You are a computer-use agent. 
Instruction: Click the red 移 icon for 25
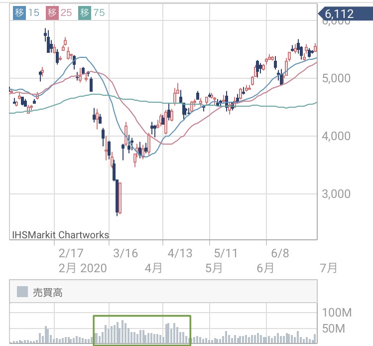tap(52, 12)
